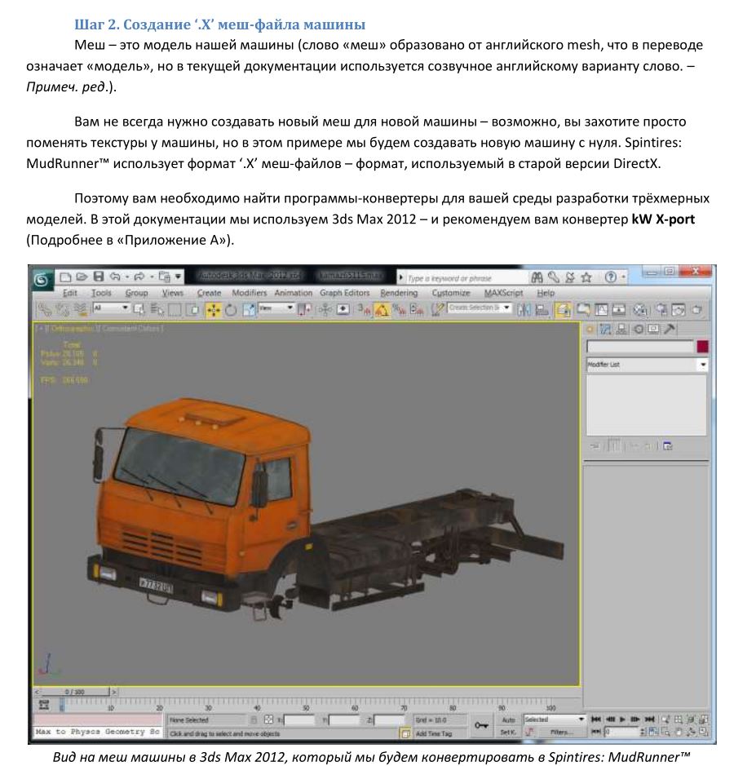
Task: Open the Utilities panel hammer icon
Action: click(x=670, y=329)
